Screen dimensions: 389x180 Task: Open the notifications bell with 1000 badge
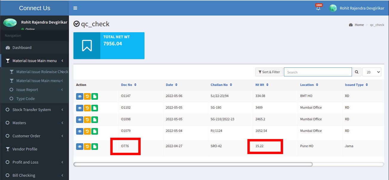click(318, 8)
